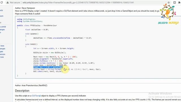This screenshot has width=181, height=102.
Task: Click the highlighted 'float fps = 1.0f / deltaTime' line
Action: [48, 67]
